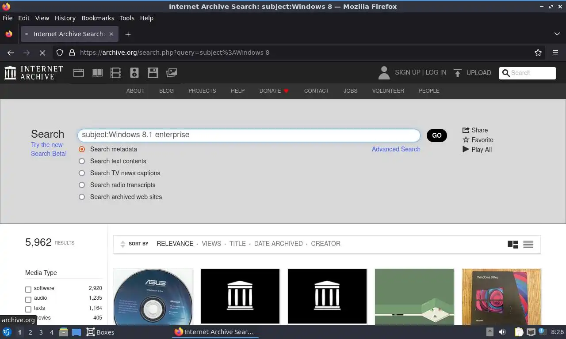This screenshot has height=339, width=566.
Task: Open the volume control in tray
Action: (x=502, y=332)
